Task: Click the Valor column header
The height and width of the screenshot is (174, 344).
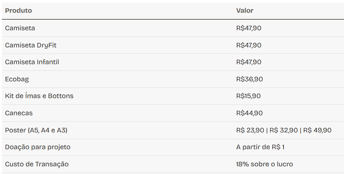Action: pos(244,11)
